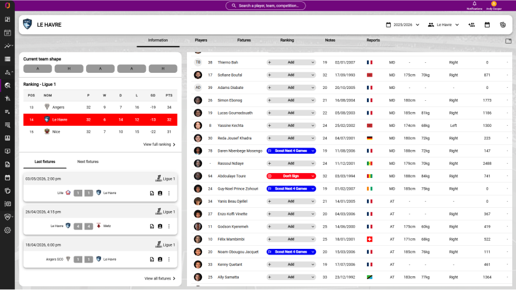
Task: Open the settings gear in sidebar
Action: pos(7,230)
